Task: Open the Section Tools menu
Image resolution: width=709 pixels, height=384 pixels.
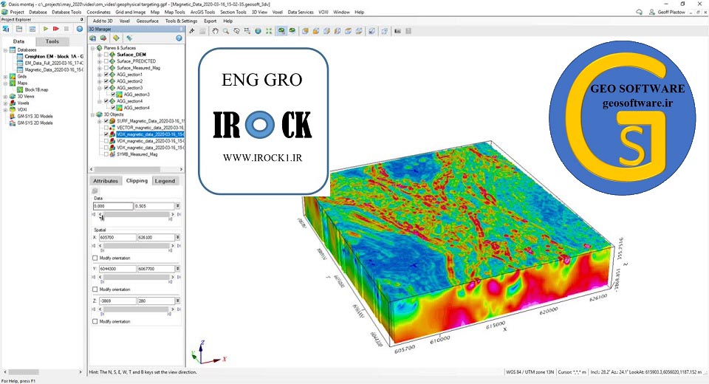Action: pos(233,13)
